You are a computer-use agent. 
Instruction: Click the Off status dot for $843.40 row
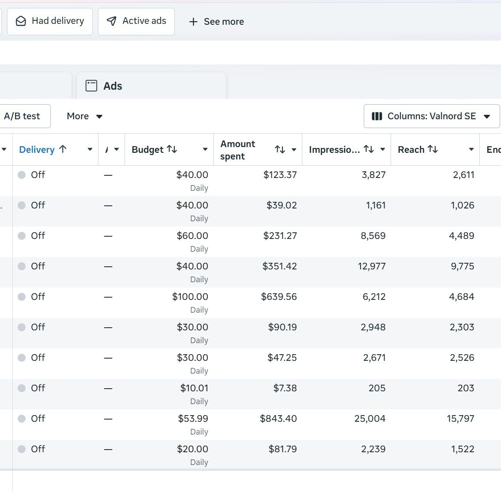21,419
